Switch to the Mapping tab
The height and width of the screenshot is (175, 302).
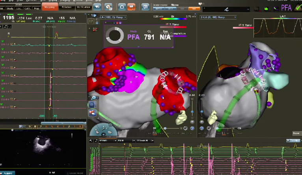tap(50, 7)
